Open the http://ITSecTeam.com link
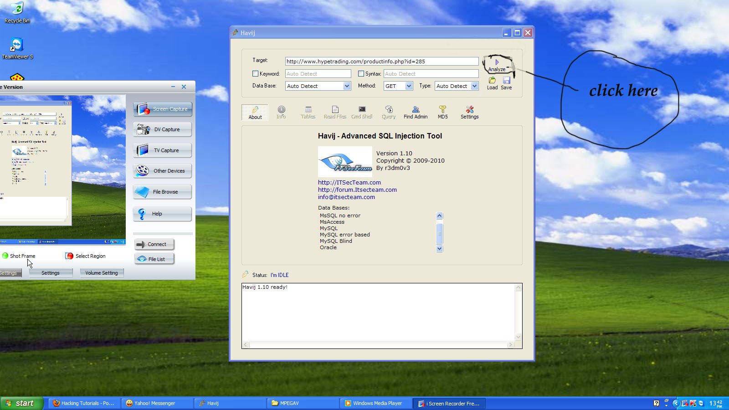This screenshot has height=410, width=729. coord(349,183)
